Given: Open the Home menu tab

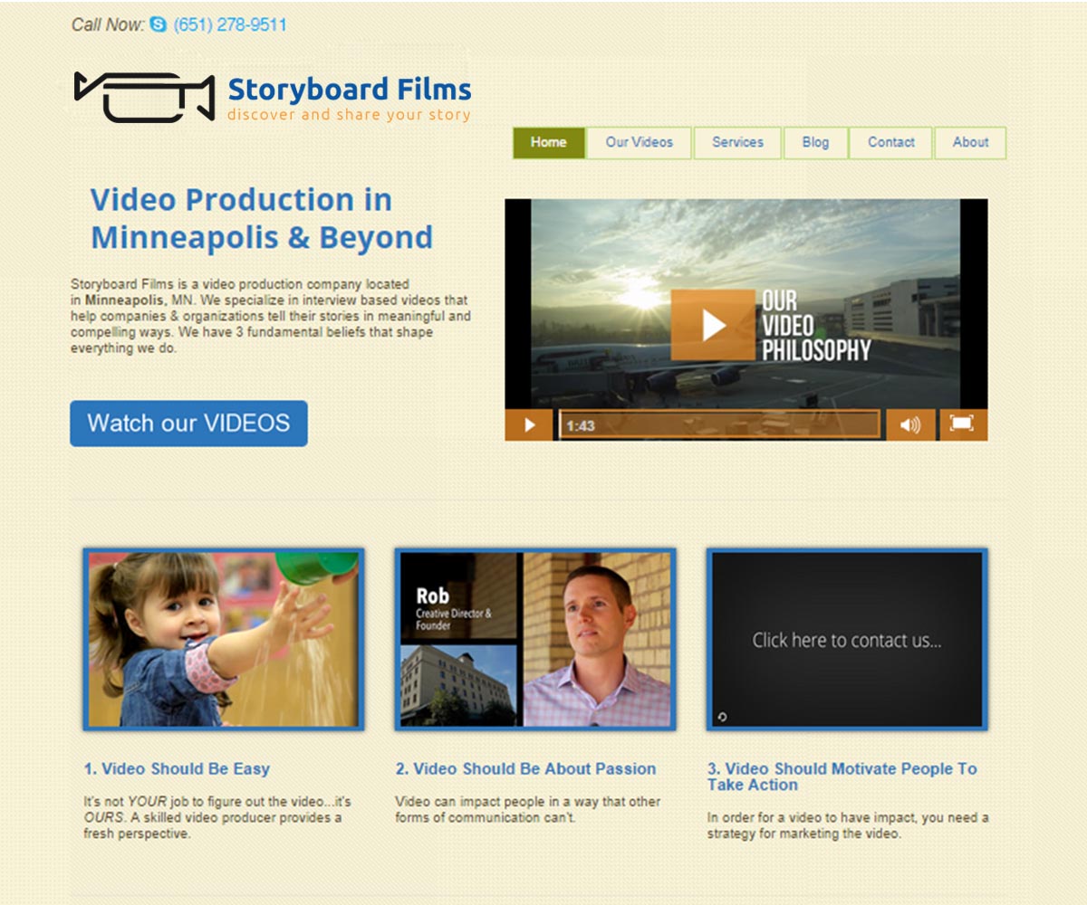Looking at the screenshot, I should (x=549, y=143).
